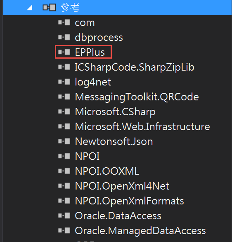Click the NPOI.OpenXml4Net reference icon
The width and height of the screenshot is (232, 242).
tap(64, 186)
